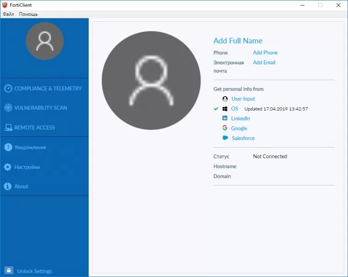The height and width of the screenshot is (277, 348).
Task: Click the Настройки gear icon
Action: [8, 167]
